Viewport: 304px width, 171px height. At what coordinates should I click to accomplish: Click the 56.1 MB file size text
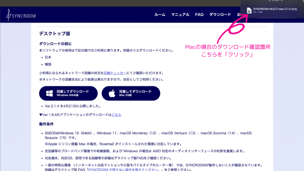pos(258,12)
